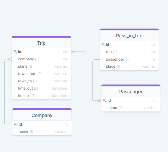The height and width of the screenshot is (152, 168).
Task: Click the comment bubble beside town_to
Action: (35, 81)
